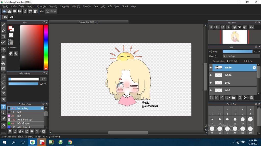Expand the add-layer dropdown arrow in Lớp panel
The width and height of the screenshot is (261, 146).
tap(229, 98)
